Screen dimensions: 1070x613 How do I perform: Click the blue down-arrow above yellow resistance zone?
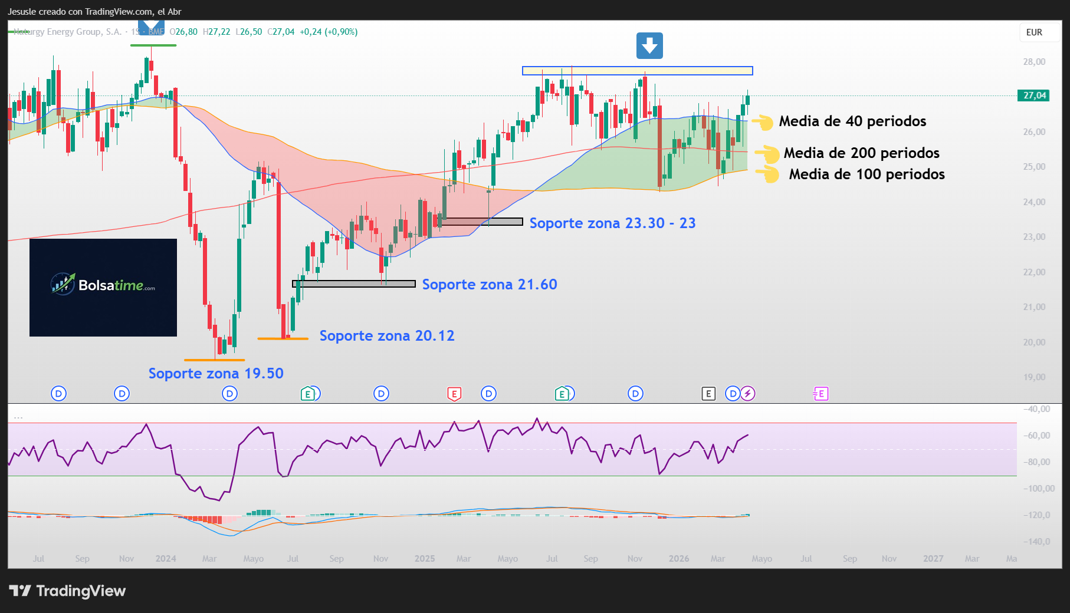click(x=649, y=45)
